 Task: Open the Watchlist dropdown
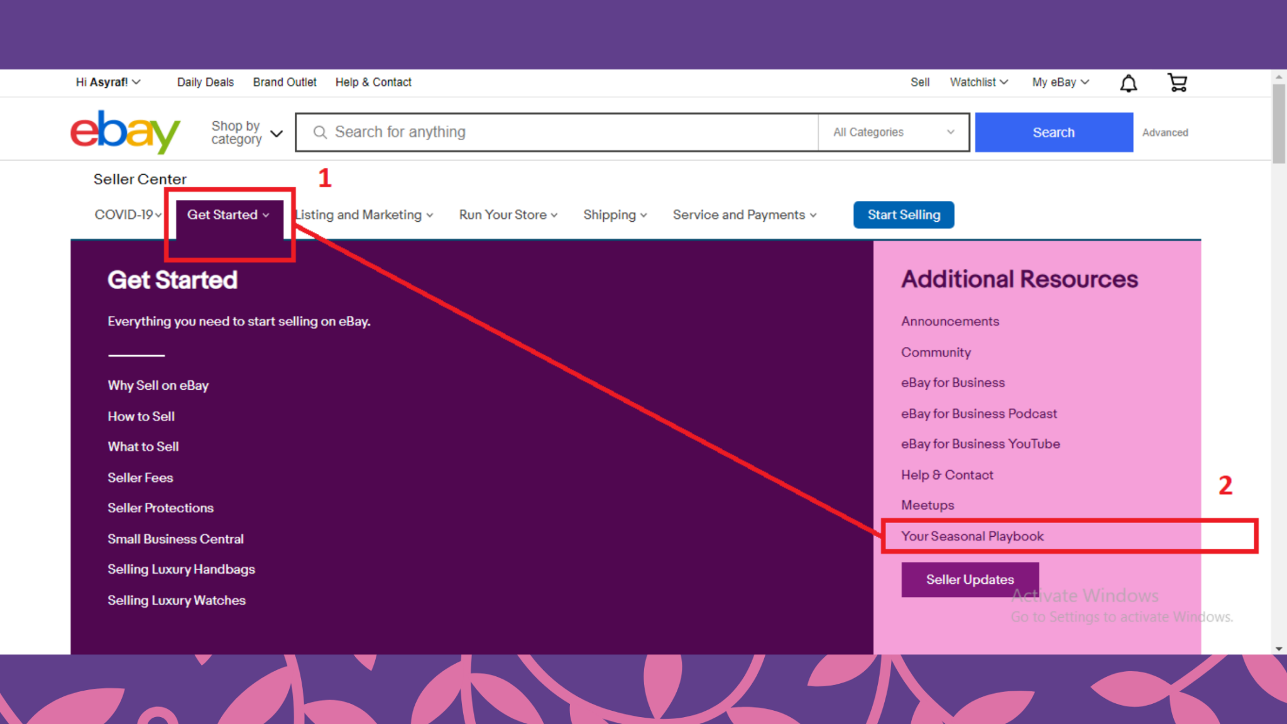pos(978,82)
